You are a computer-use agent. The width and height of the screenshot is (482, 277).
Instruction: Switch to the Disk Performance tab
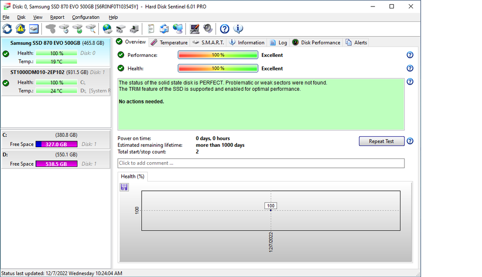coord(316,43)
